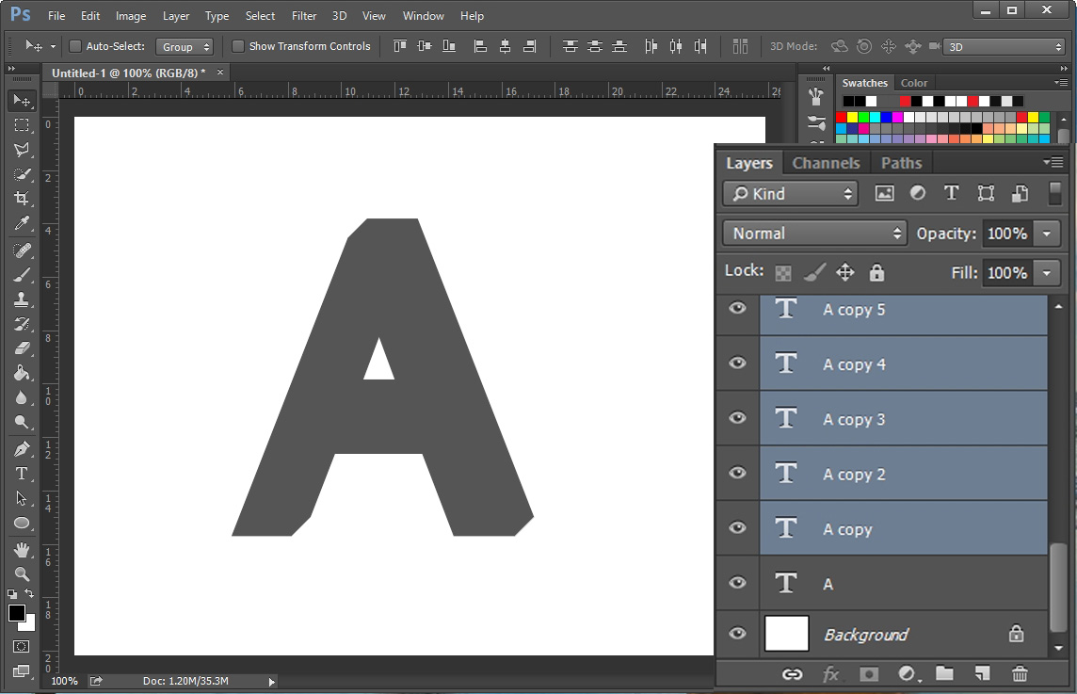1077x694 pixels.
Task: Select the Horizontal Type tool
Action: pos(22,474)
